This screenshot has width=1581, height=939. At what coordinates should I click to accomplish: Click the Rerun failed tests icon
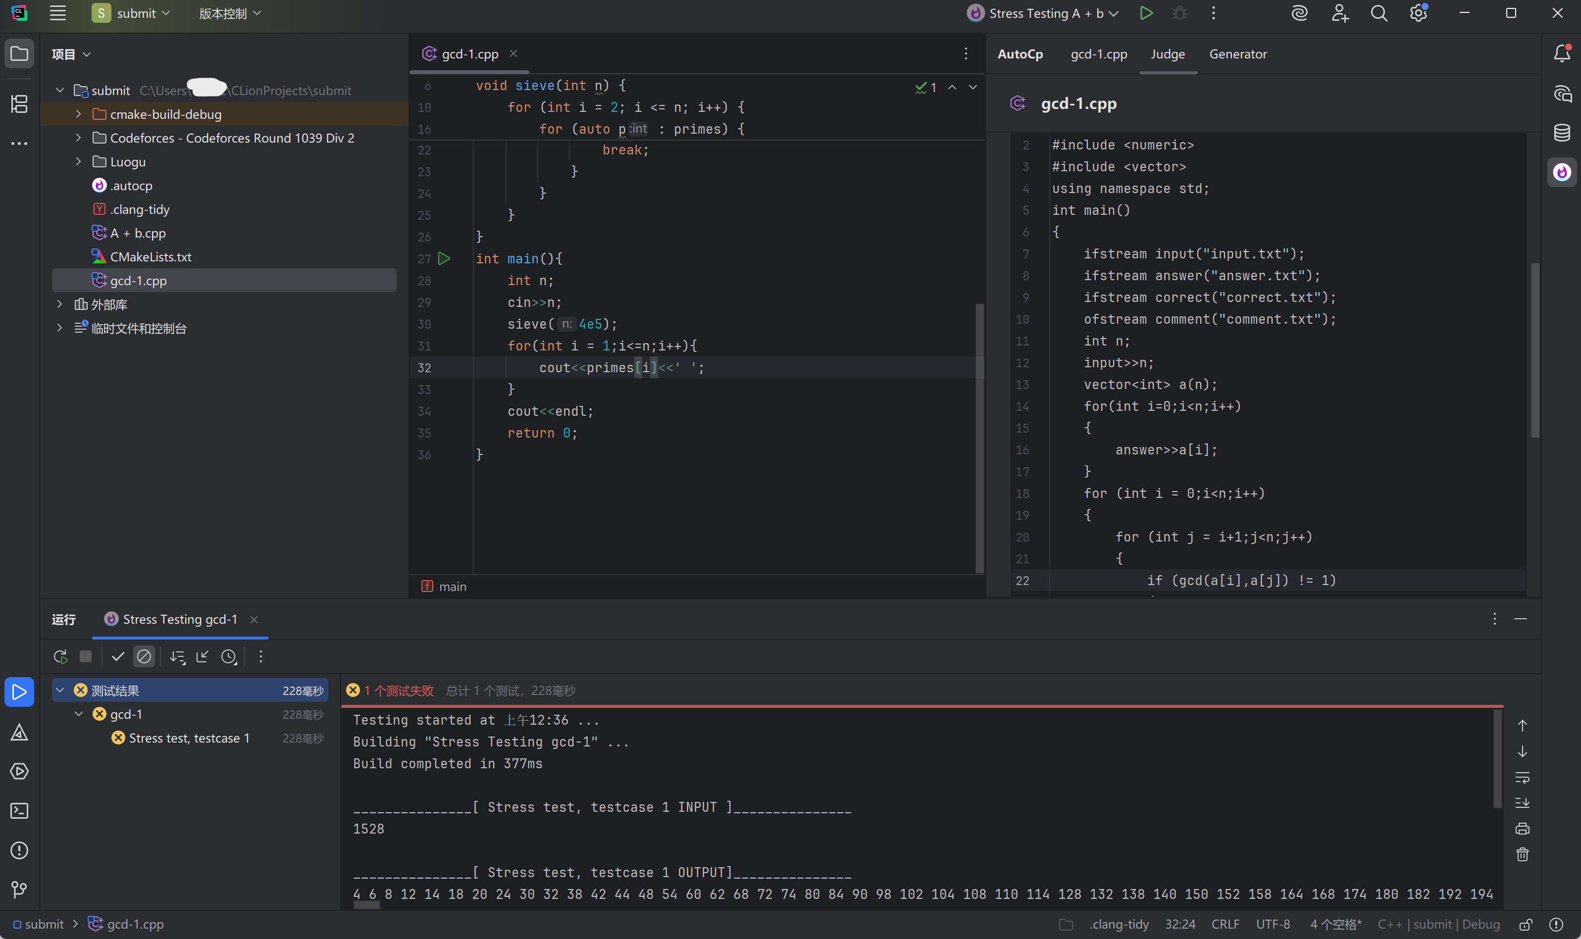pyautogui.click(x=60, y=657)
